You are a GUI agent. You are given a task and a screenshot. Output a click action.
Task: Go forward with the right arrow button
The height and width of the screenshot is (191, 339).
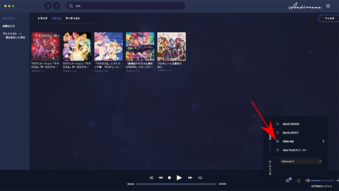pyautogui.click(x=57, y=6)
